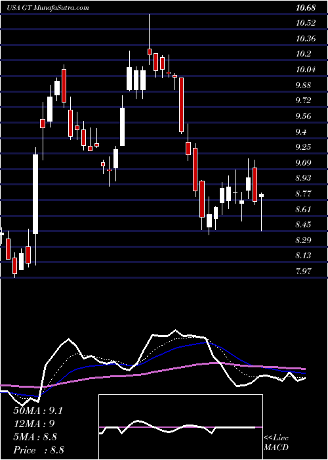This screenshot has height=460, width=328.
Task: Click the 8.29 price axis label
Action: (304, 241)
